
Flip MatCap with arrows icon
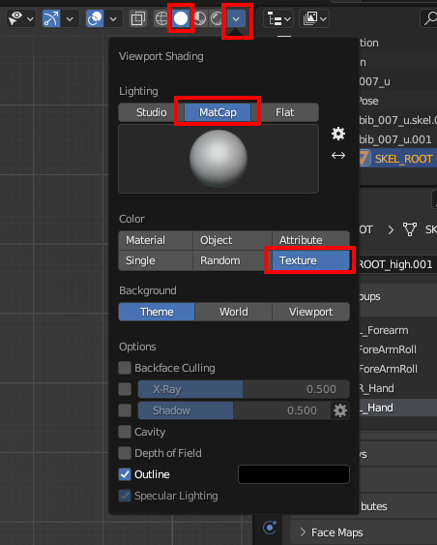338,155
